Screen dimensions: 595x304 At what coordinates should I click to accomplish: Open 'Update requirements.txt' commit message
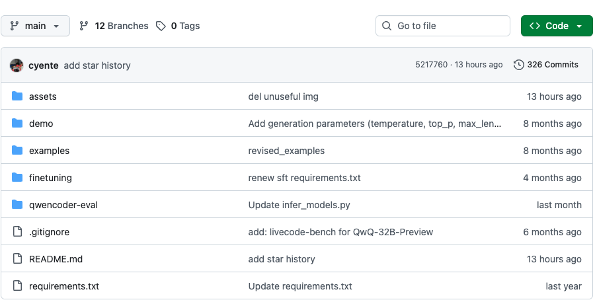[300, 286]
